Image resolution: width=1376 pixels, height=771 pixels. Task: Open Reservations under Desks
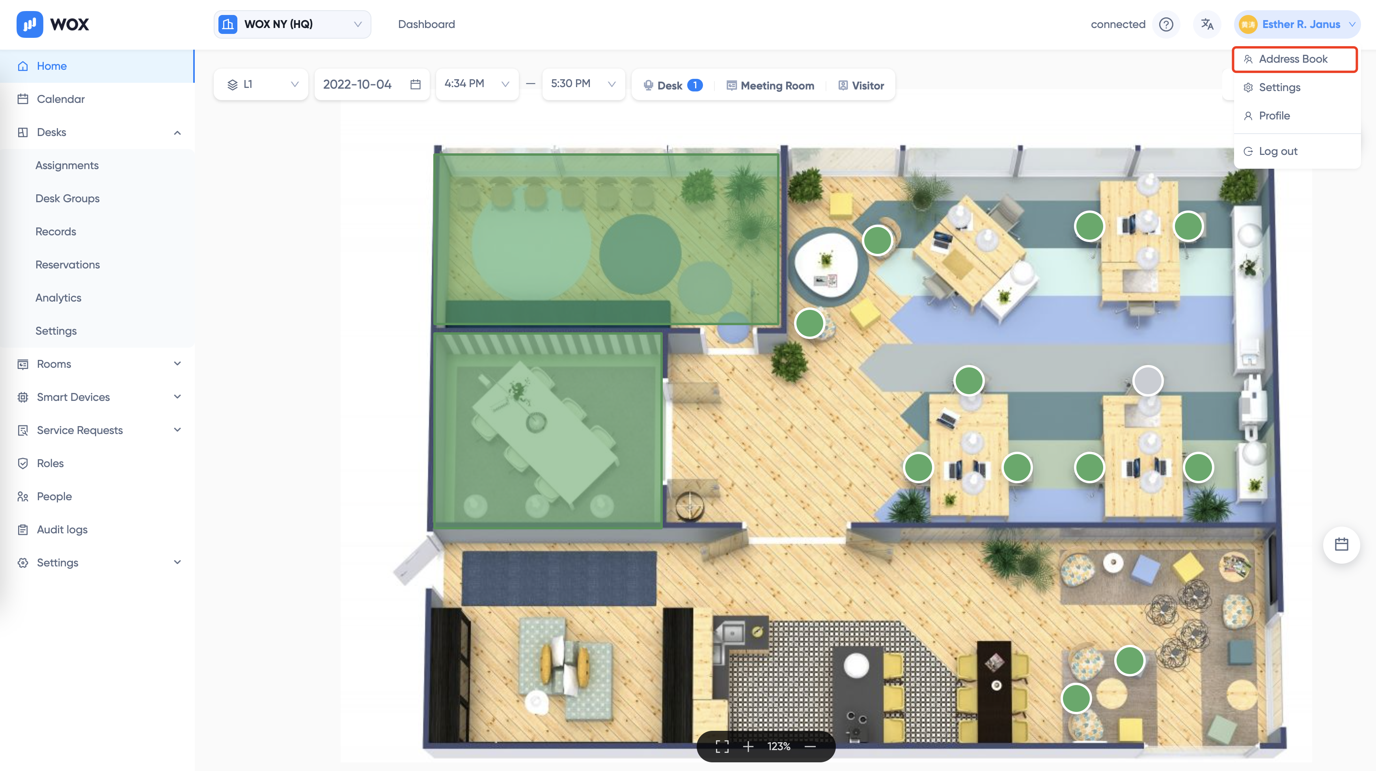tap(67, 265)
